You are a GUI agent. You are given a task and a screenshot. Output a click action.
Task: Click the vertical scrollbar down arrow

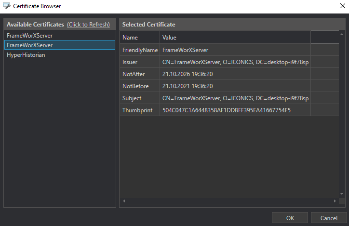click(342, 194)
